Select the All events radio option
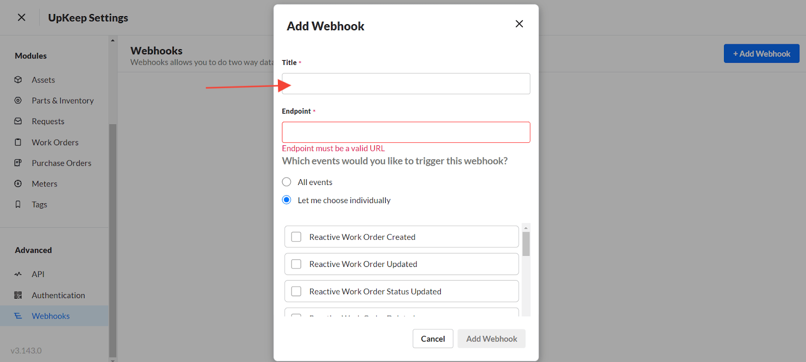 [x=287, y=182]
